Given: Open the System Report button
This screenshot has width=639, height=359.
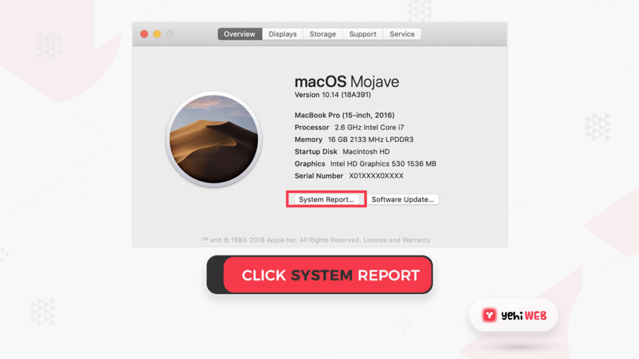Looking at the screenshot, I should click(326, 199).
